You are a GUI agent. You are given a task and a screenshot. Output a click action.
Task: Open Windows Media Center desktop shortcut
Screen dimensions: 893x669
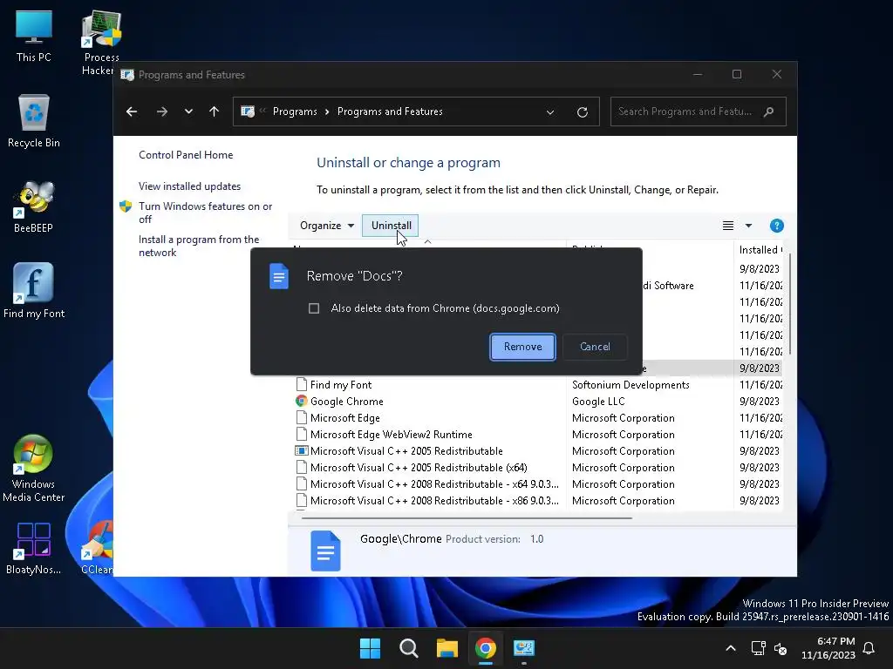[x=34, y=468]
